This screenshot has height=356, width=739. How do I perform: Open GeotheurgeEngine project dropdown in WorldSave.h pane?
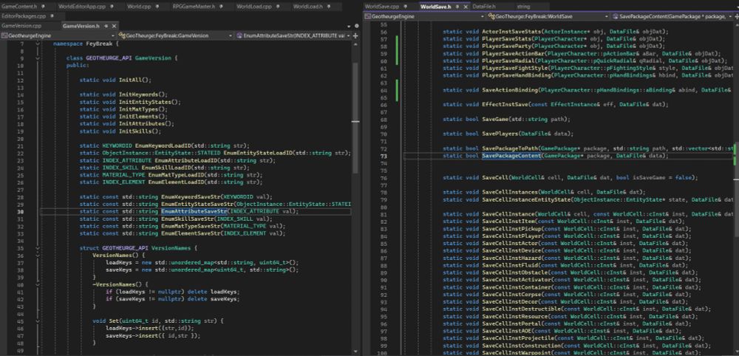coord(426,16)
